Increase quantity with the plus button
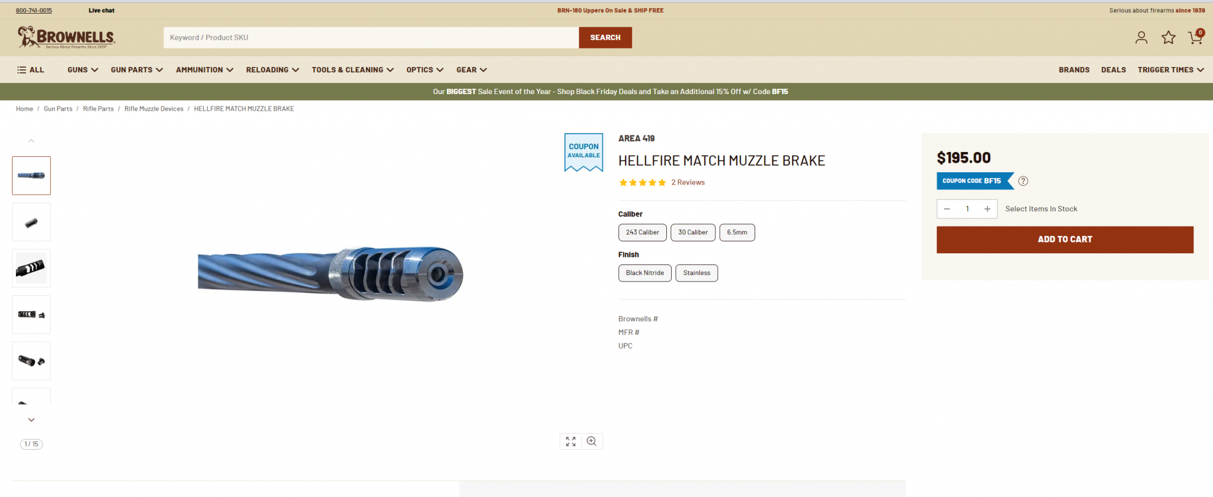The image size is (1213, 497). [x=987, y=209]
